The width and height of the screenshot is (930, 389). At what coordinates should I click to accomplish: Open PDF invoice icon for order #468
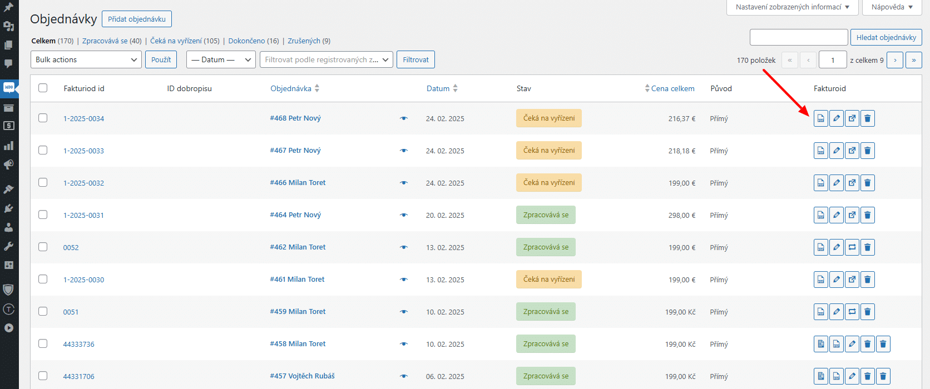821,118
